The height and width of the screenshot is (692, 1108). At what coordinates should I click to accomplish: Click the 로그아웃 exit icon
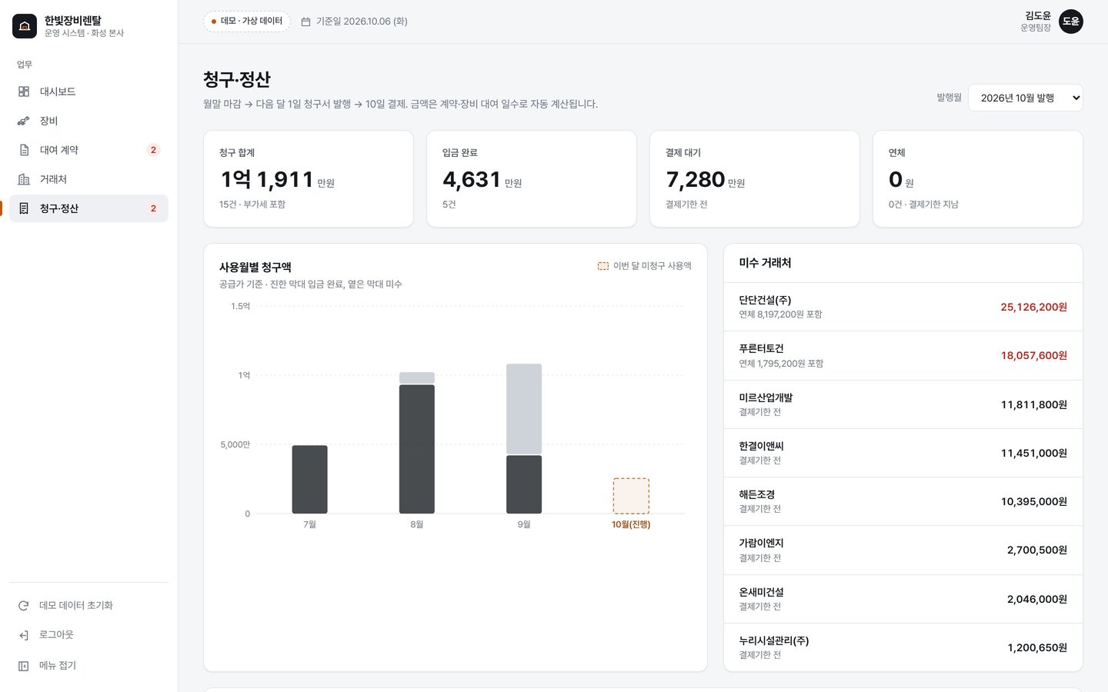[x=24, y=635]
